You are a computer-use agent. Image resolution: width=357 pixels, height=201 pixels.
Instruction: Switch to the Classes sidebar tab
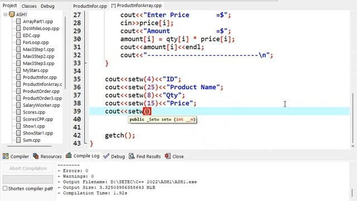click(29, 6)
